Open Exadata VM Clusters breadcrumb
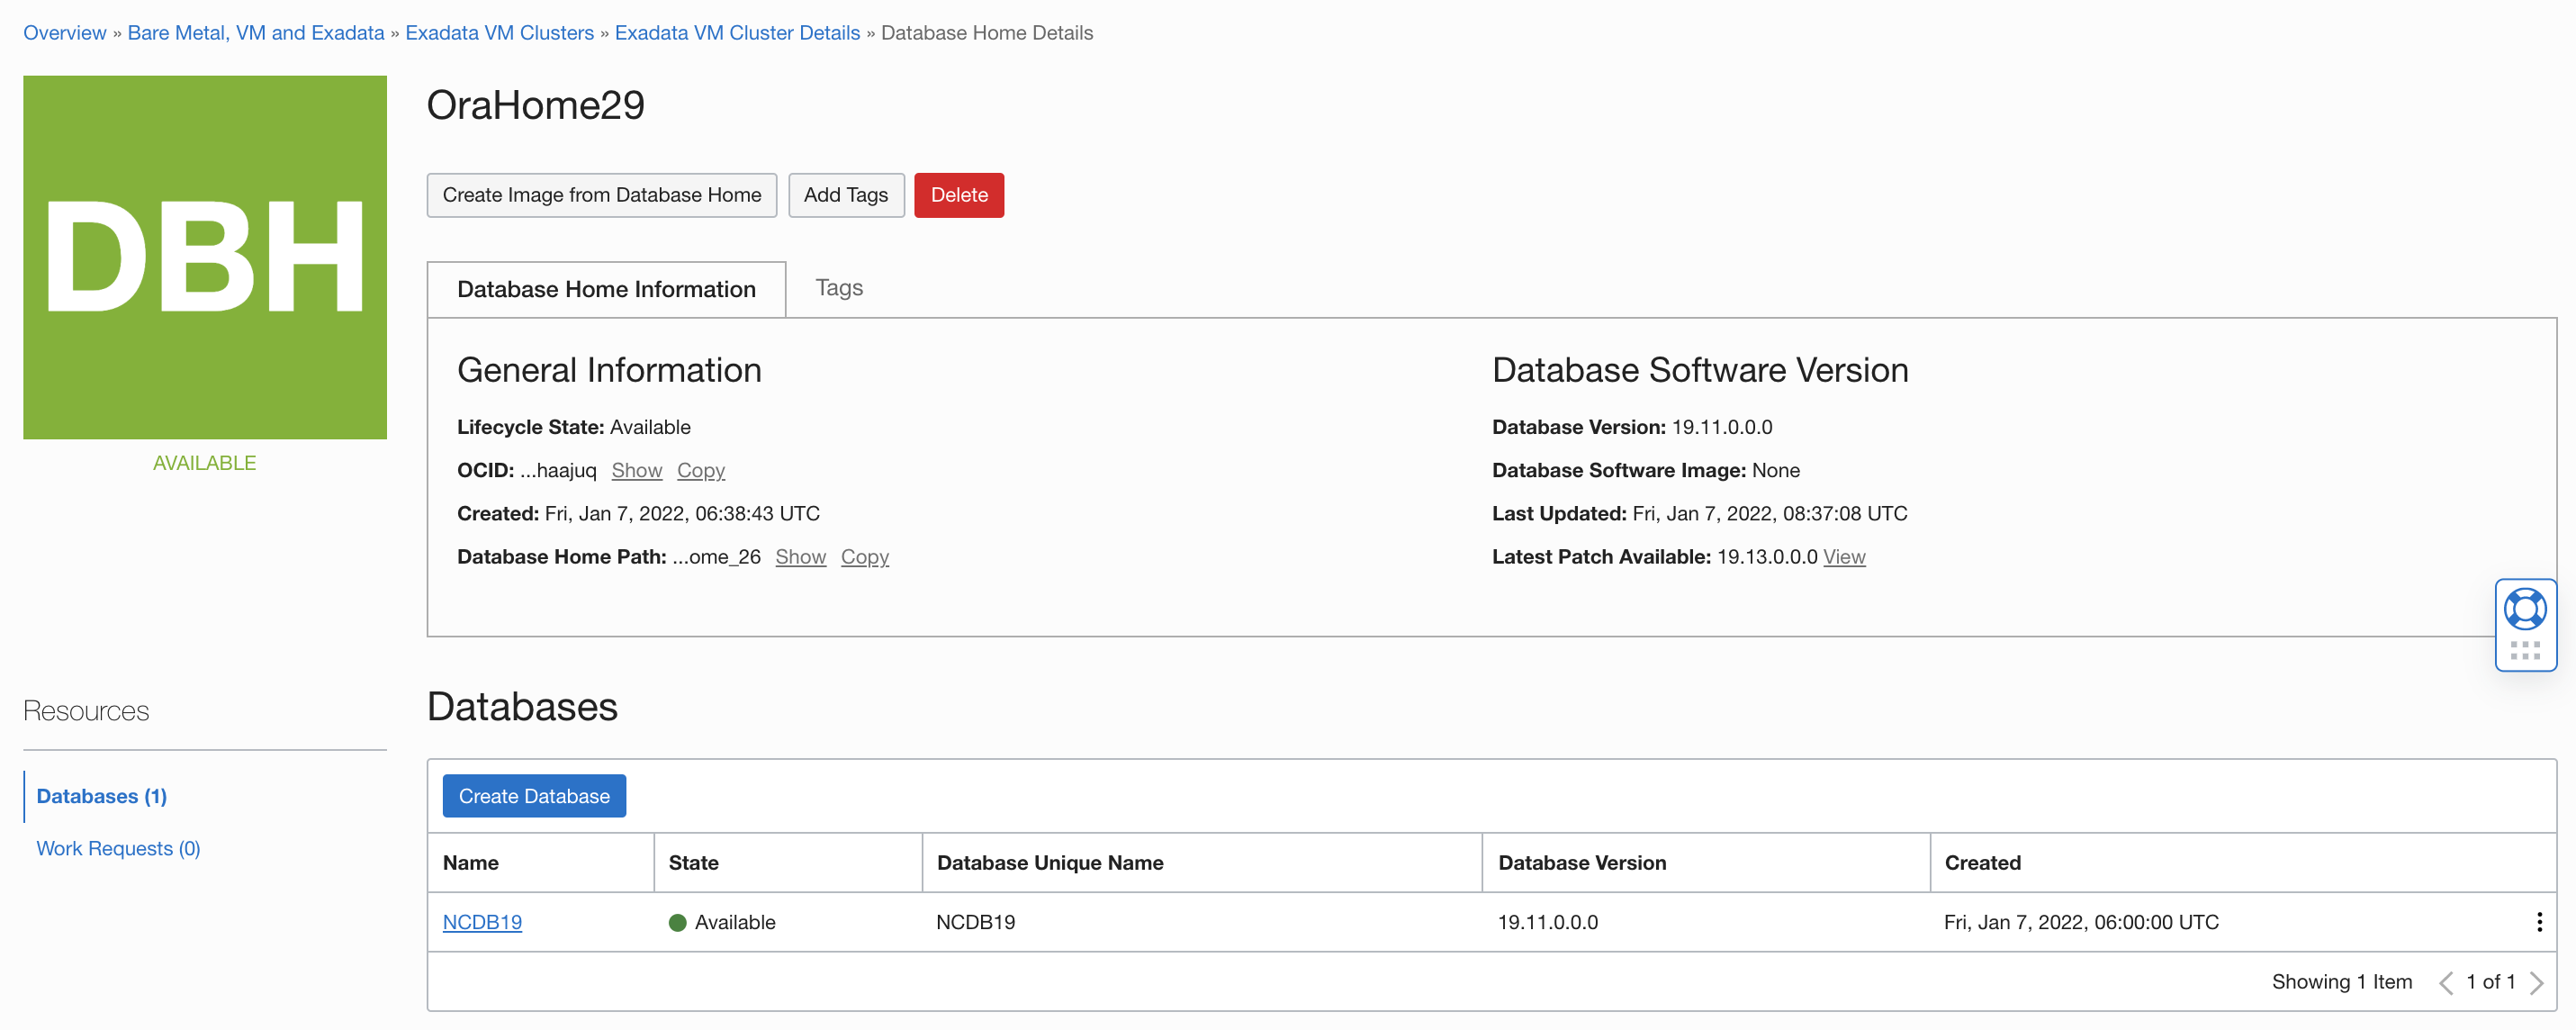2576x1030 pixels. click(499, 33)
